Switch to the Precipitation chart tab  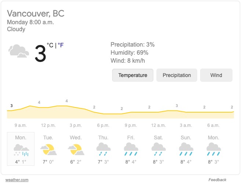pos(177,75)
